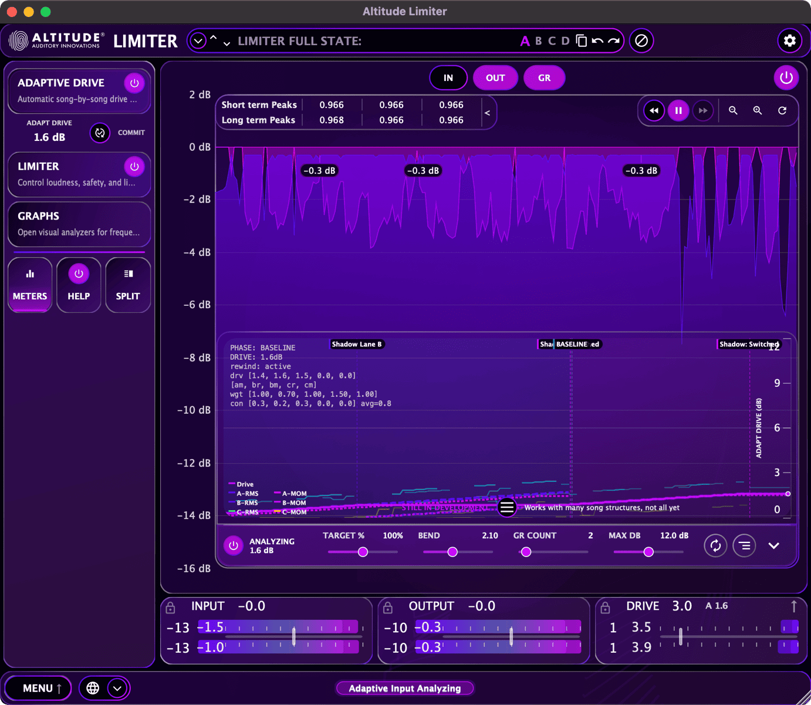Pause the graph playback
The width and height of the screenshot is (811, 705).
pyautogui.click(x=678, y=110)
